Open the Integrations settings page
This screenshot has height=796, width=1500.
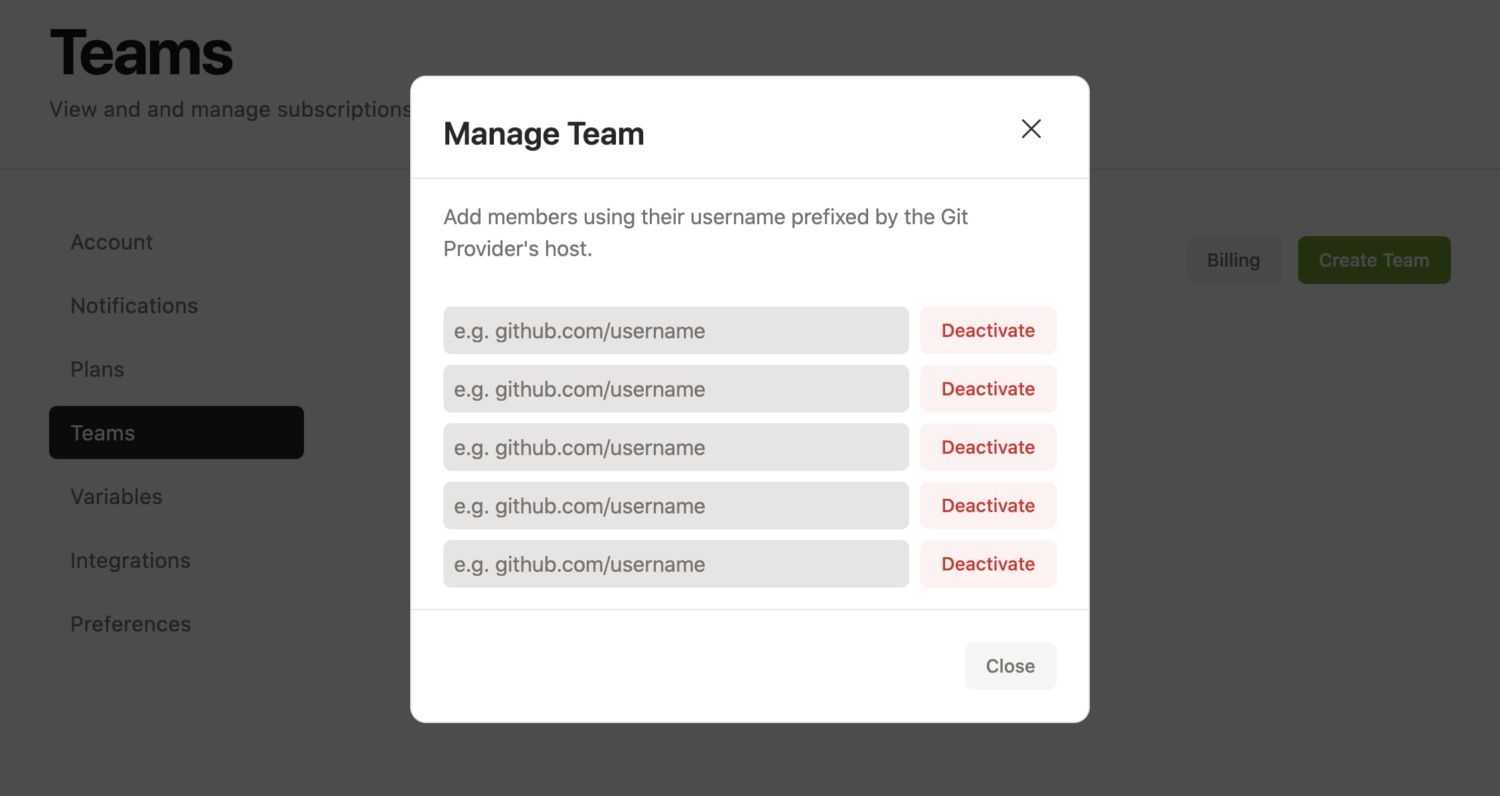coord(130,561)
